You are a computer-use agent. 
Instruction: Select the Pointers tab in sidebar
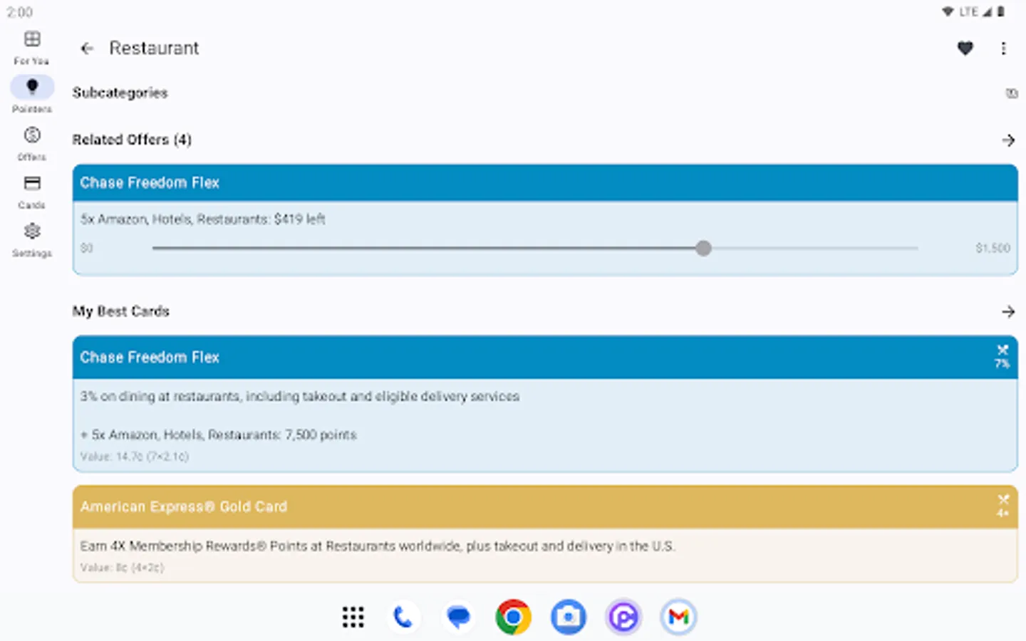pos(32,95)
